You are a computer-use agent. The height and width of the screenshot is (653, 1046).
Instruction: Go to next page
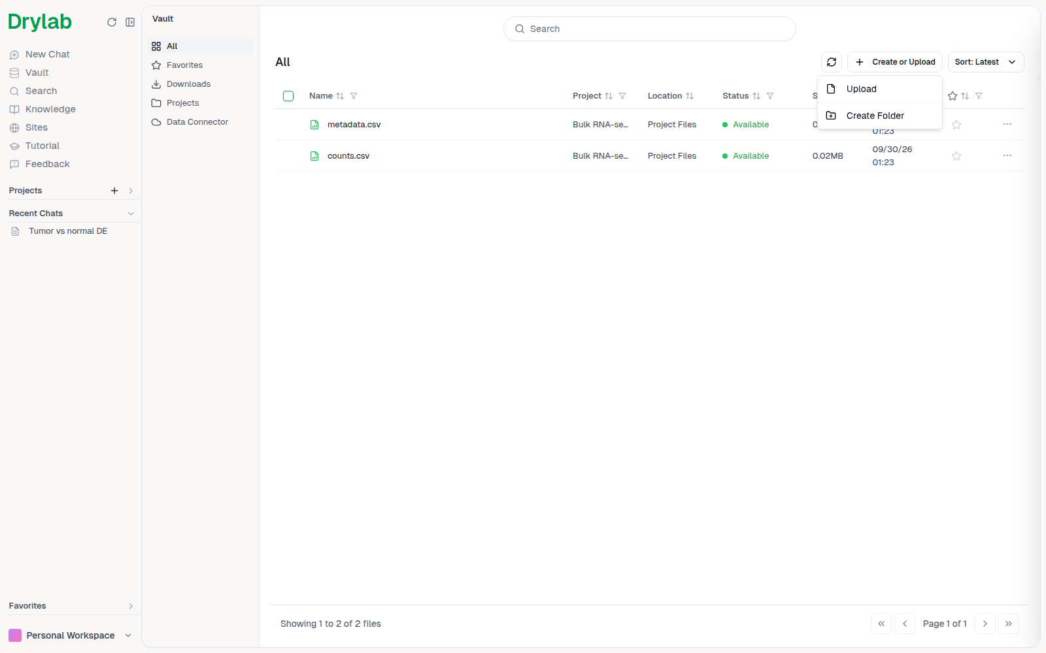click(985, 624)
